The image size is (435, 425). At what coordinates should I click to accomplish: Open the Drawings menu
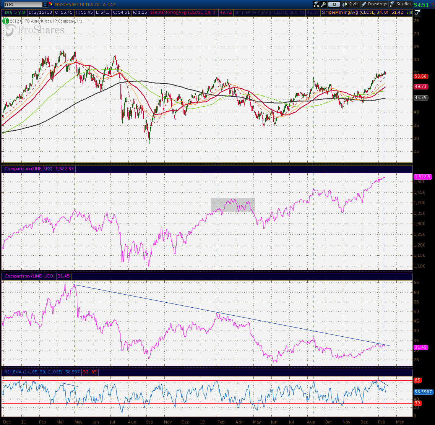click(374, 4)
